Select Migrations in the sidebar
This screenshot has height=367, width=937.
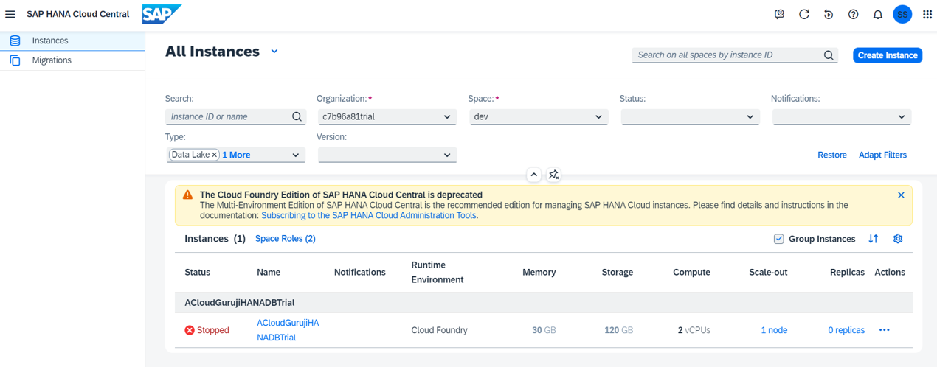[x=52, y=60]
